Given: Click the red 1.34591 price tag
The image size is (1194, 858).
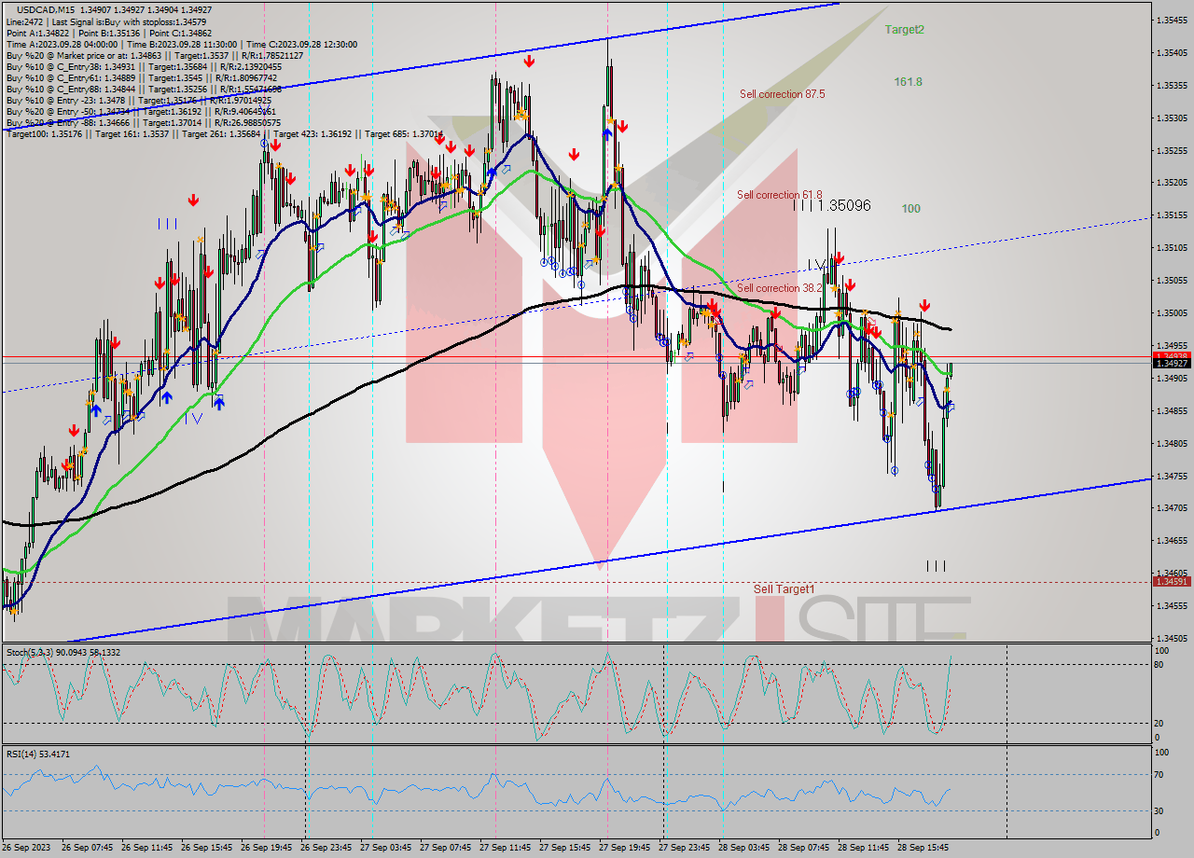Looking at the screenshot, I should [1172, 581].
